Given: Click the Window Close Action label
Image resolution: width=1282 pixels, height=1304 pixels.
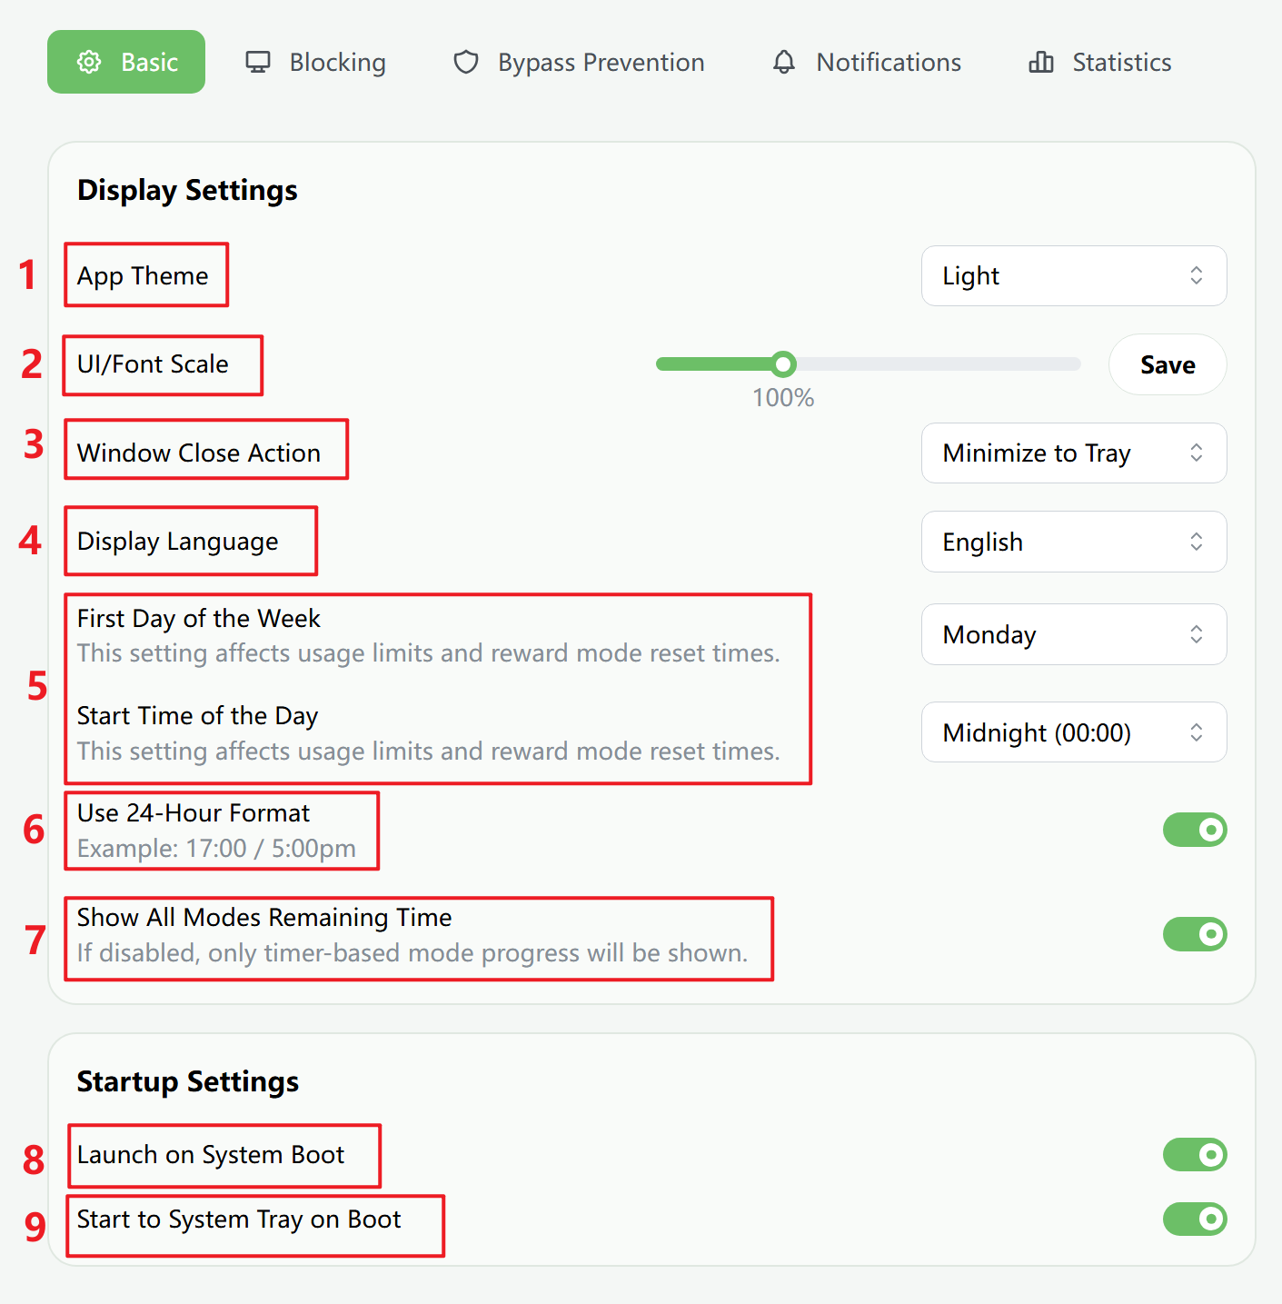Looking at the screenshot, I should pyautogui.click(x=199, y=453).
